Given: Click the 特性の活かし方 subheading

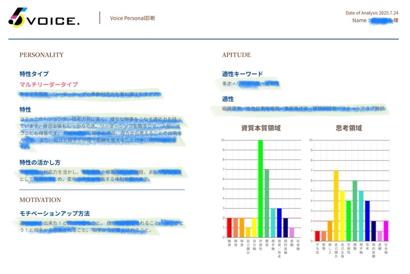Looking at the screenshot, I should (x=40, y=162).
